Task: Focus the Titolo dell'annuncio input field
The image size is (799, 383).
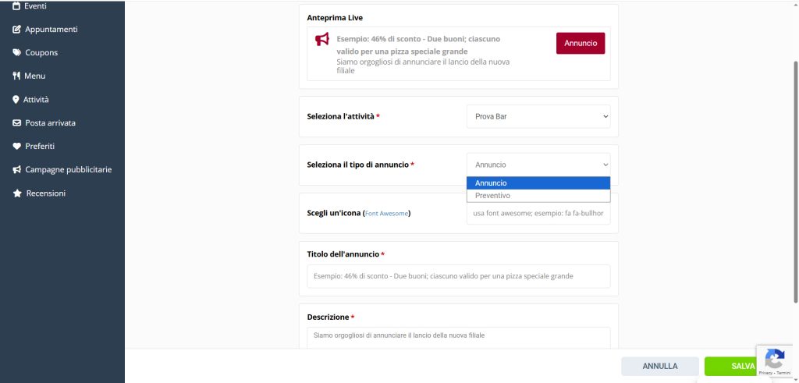Action: tap(459, 276)
